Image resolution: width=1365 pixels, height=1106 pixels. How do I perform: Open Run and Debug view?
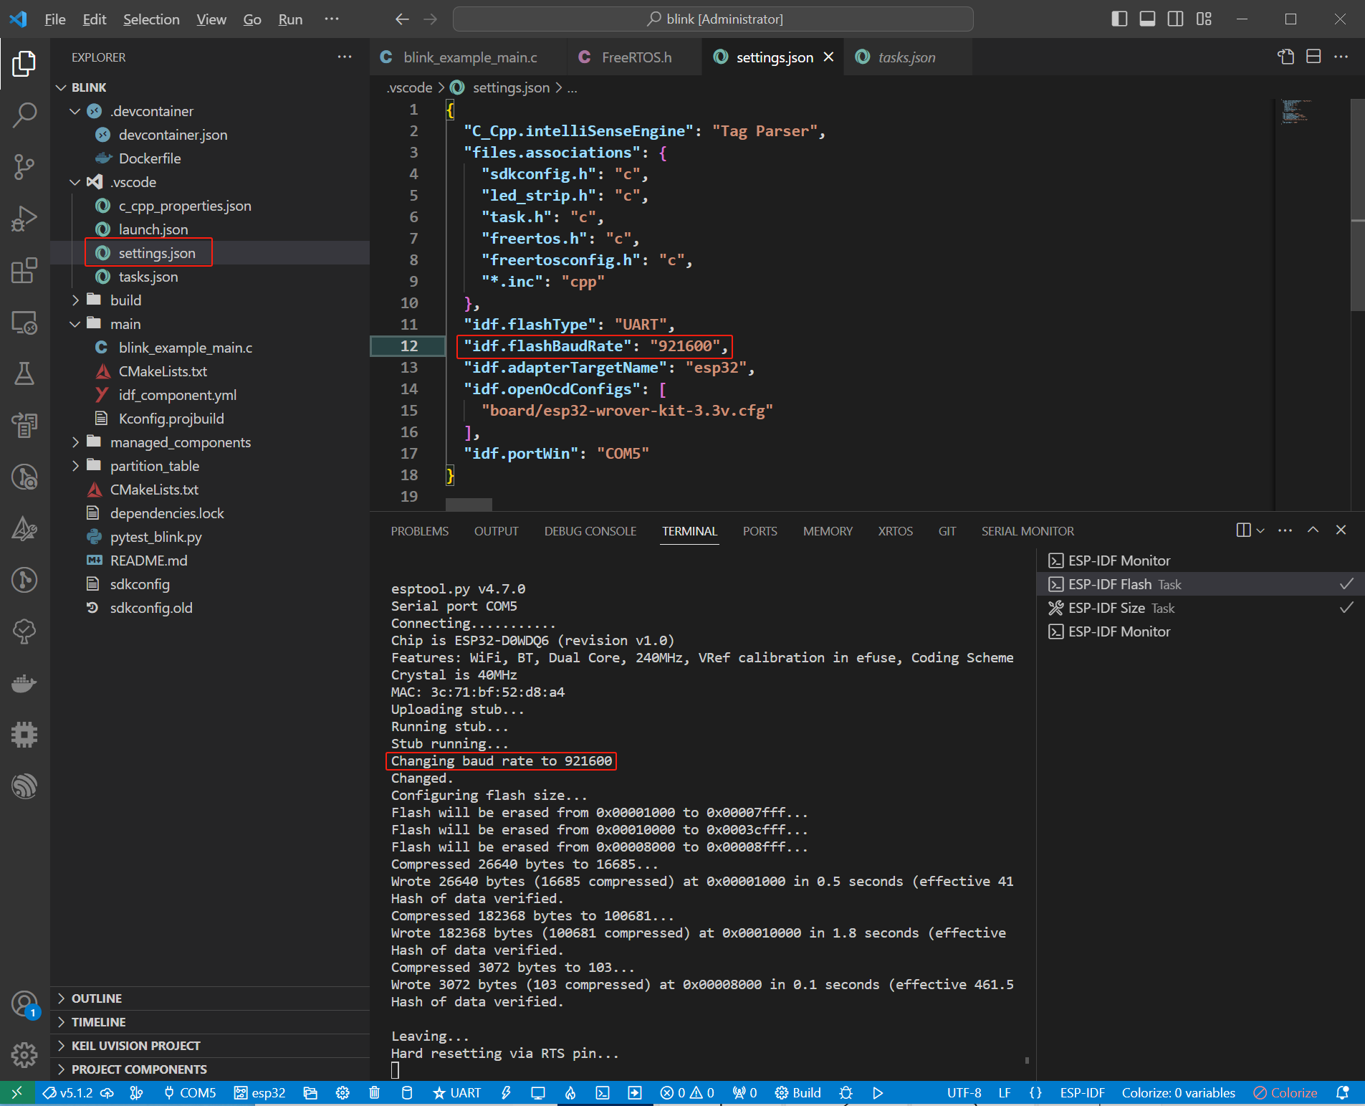[24, 219]
